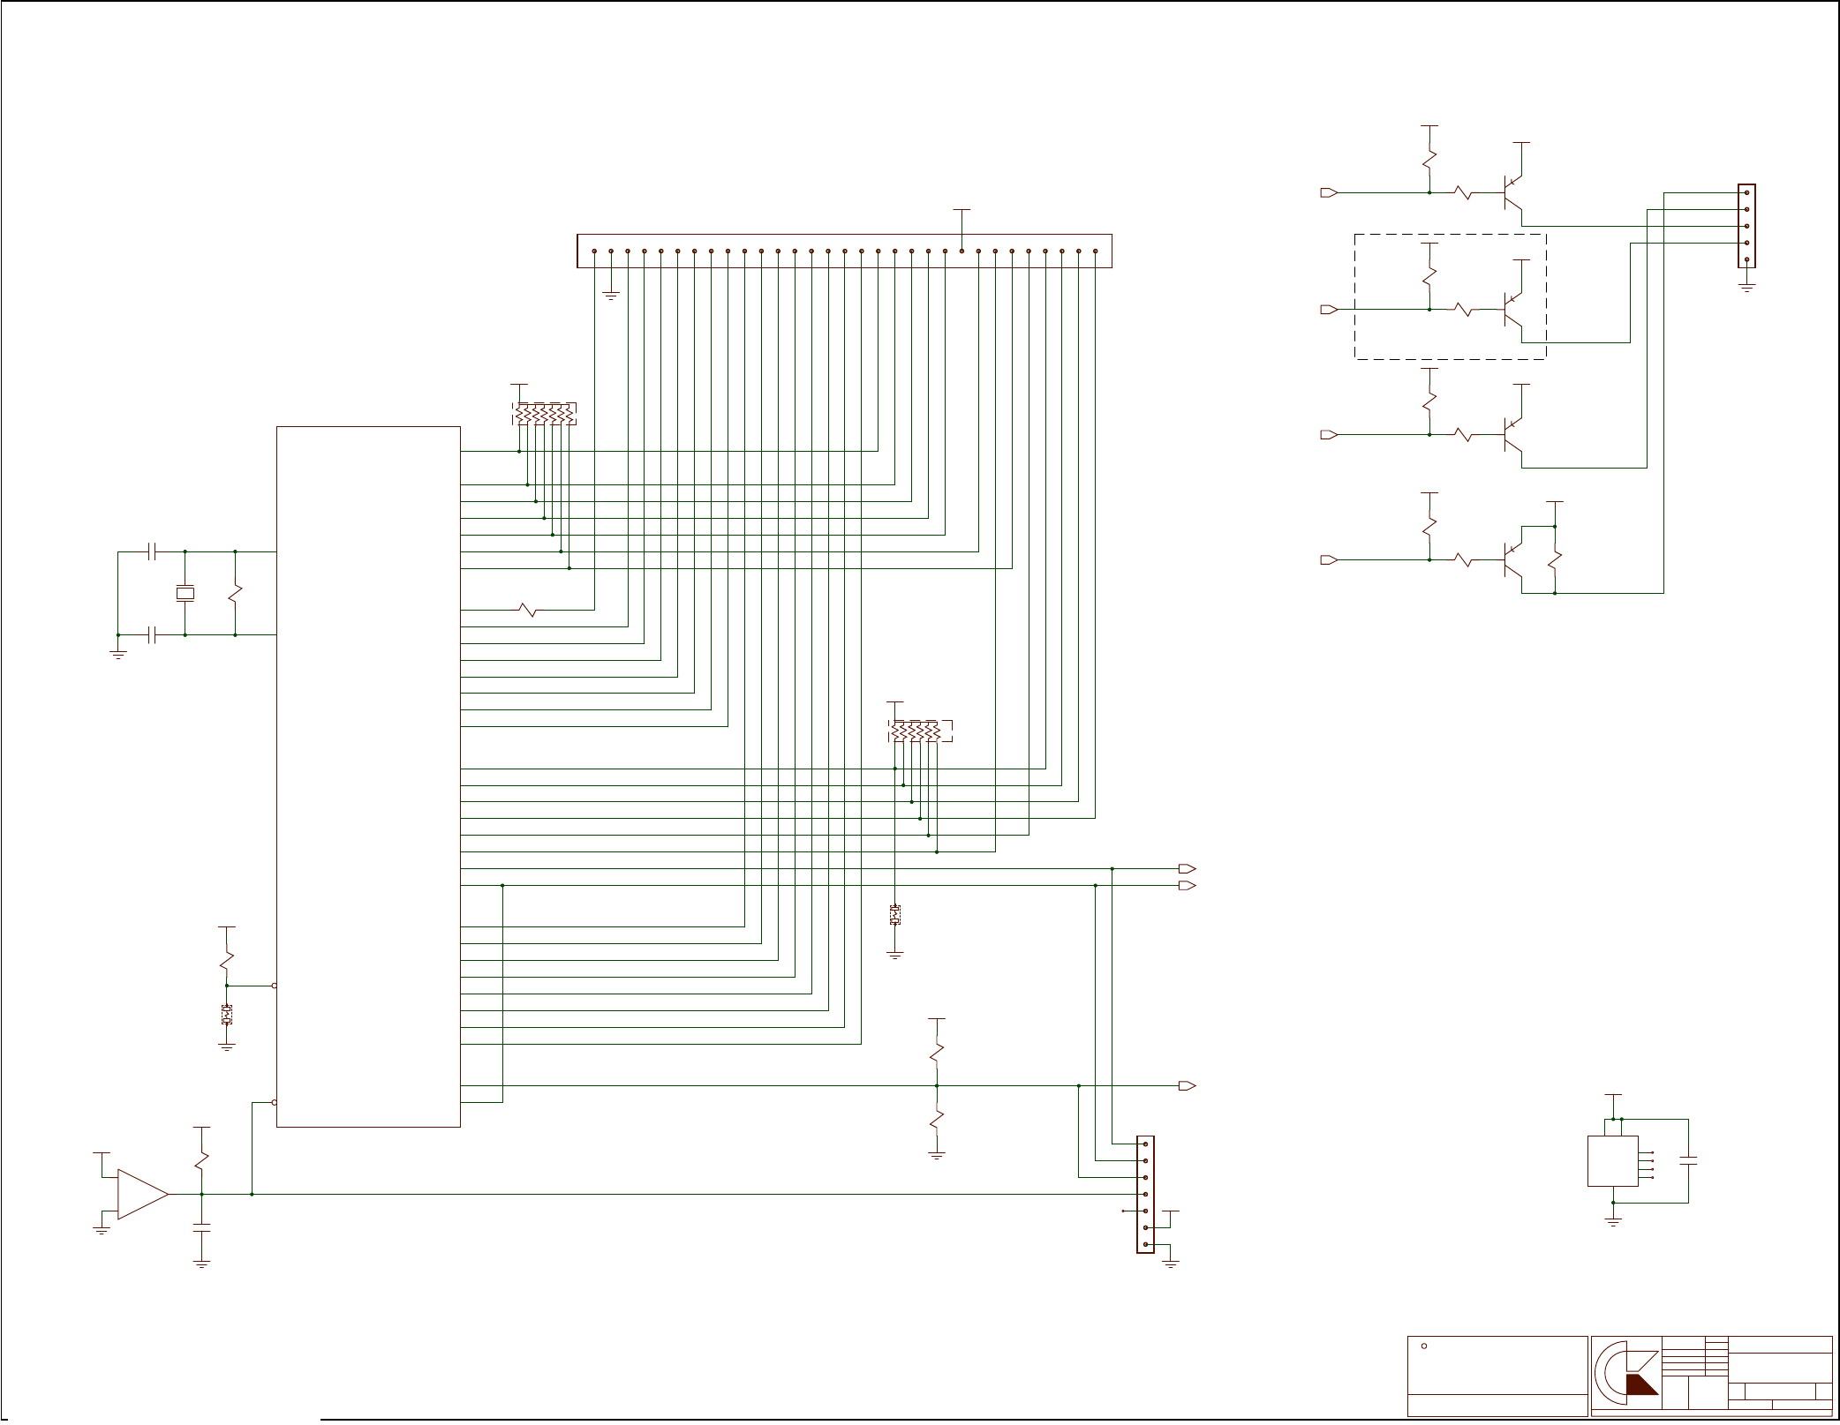The height and width of the screenshot is (1425, 1840).
Task: Click the resistor in parallel with the crystal
Action: [235, 593]
